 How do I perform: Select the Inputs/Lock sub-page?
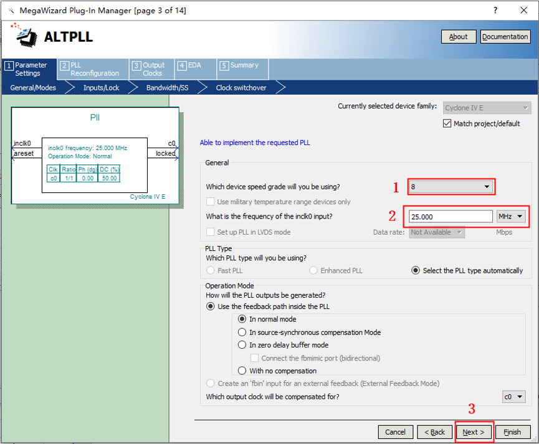(x=101, y=88)
